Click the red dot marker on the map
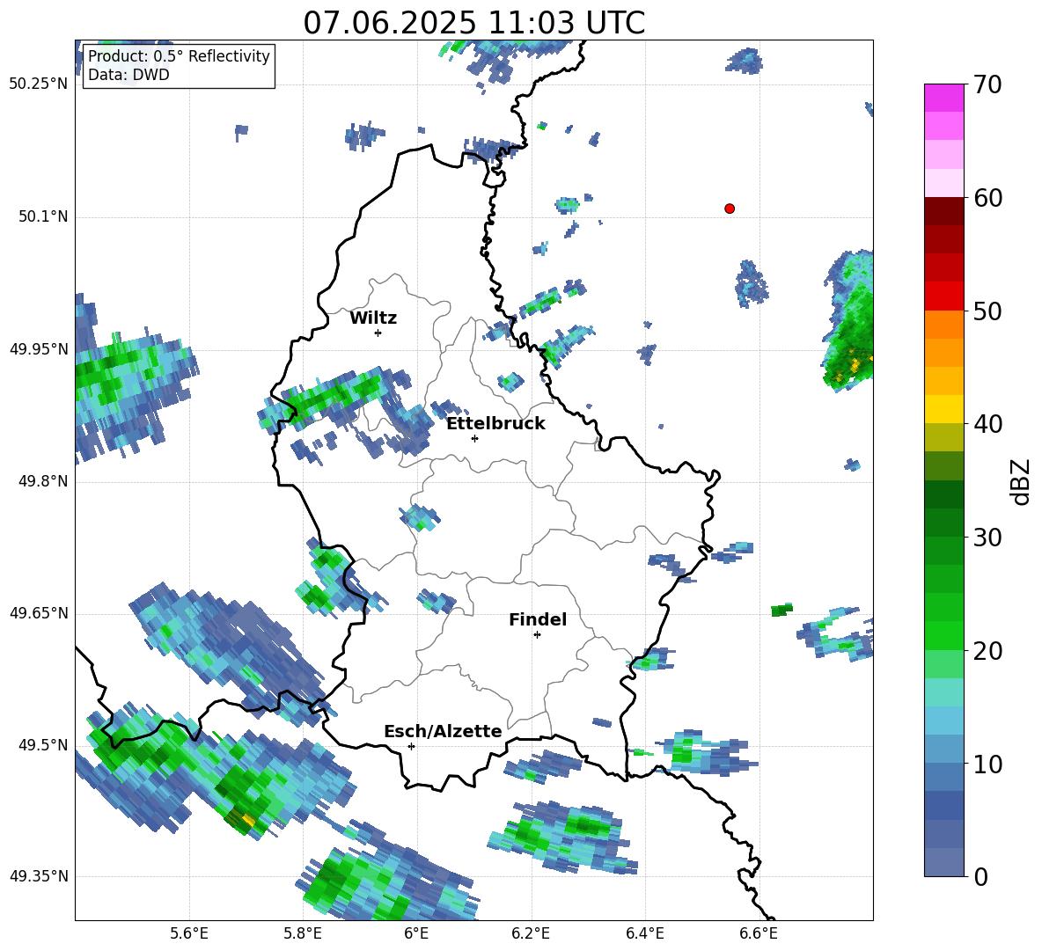Image resolution: width=1042 pixels, height=951 pixels. (x=730, y=208)
